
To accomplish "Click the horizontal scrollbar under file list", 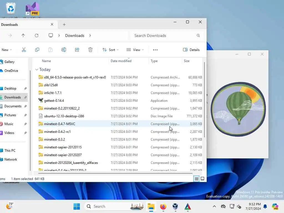I will pyautogui.click(x=115, y=173).
